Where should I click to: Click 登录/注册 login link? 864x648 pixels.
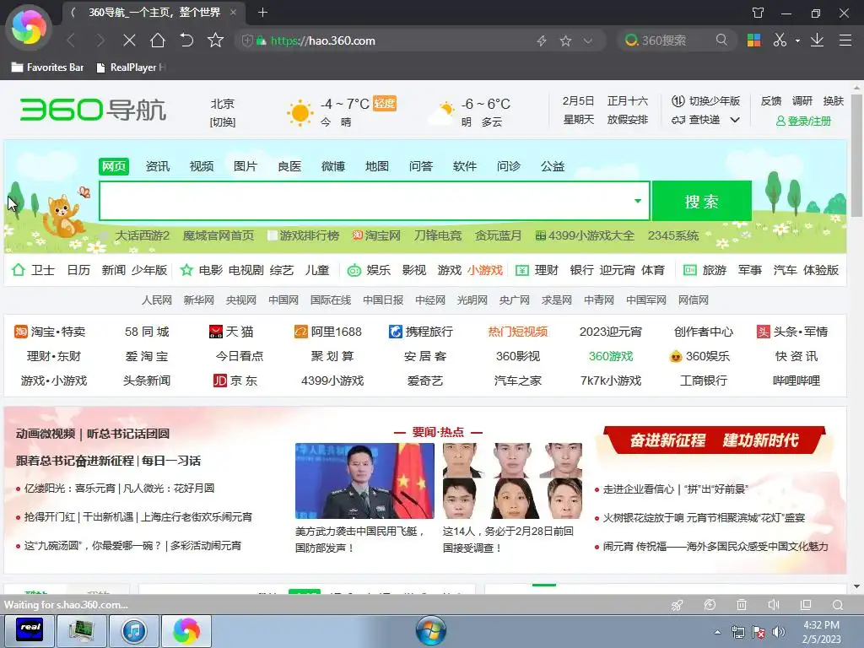click(803, 121)
